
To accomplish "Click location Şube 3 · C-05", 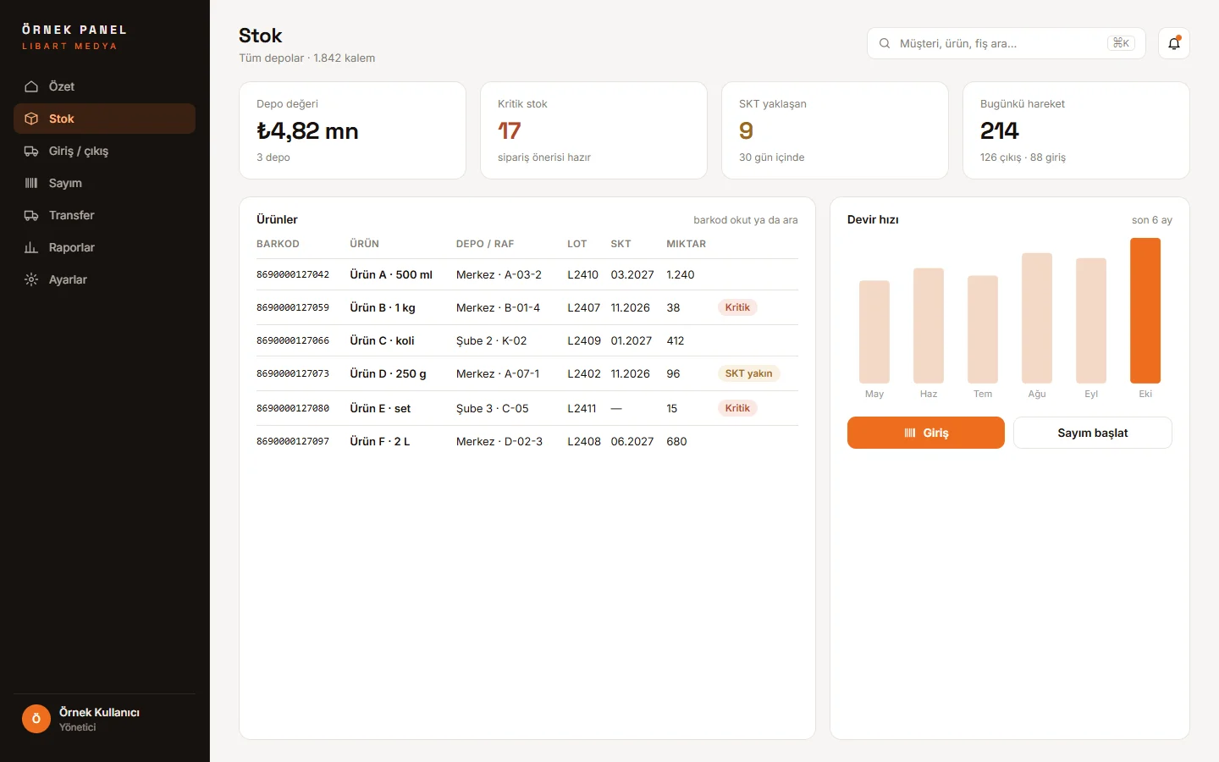I will pyautogui.click(x=492, y=408).
